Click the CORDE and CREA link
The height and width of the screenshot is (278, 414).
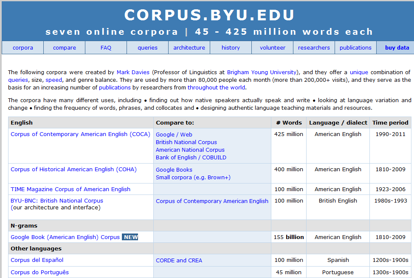179,260
